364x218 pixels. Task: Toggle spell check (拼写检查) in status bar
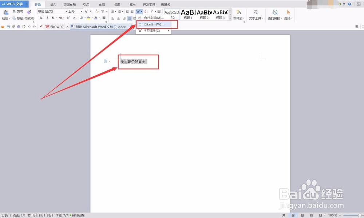coord(77,215)
